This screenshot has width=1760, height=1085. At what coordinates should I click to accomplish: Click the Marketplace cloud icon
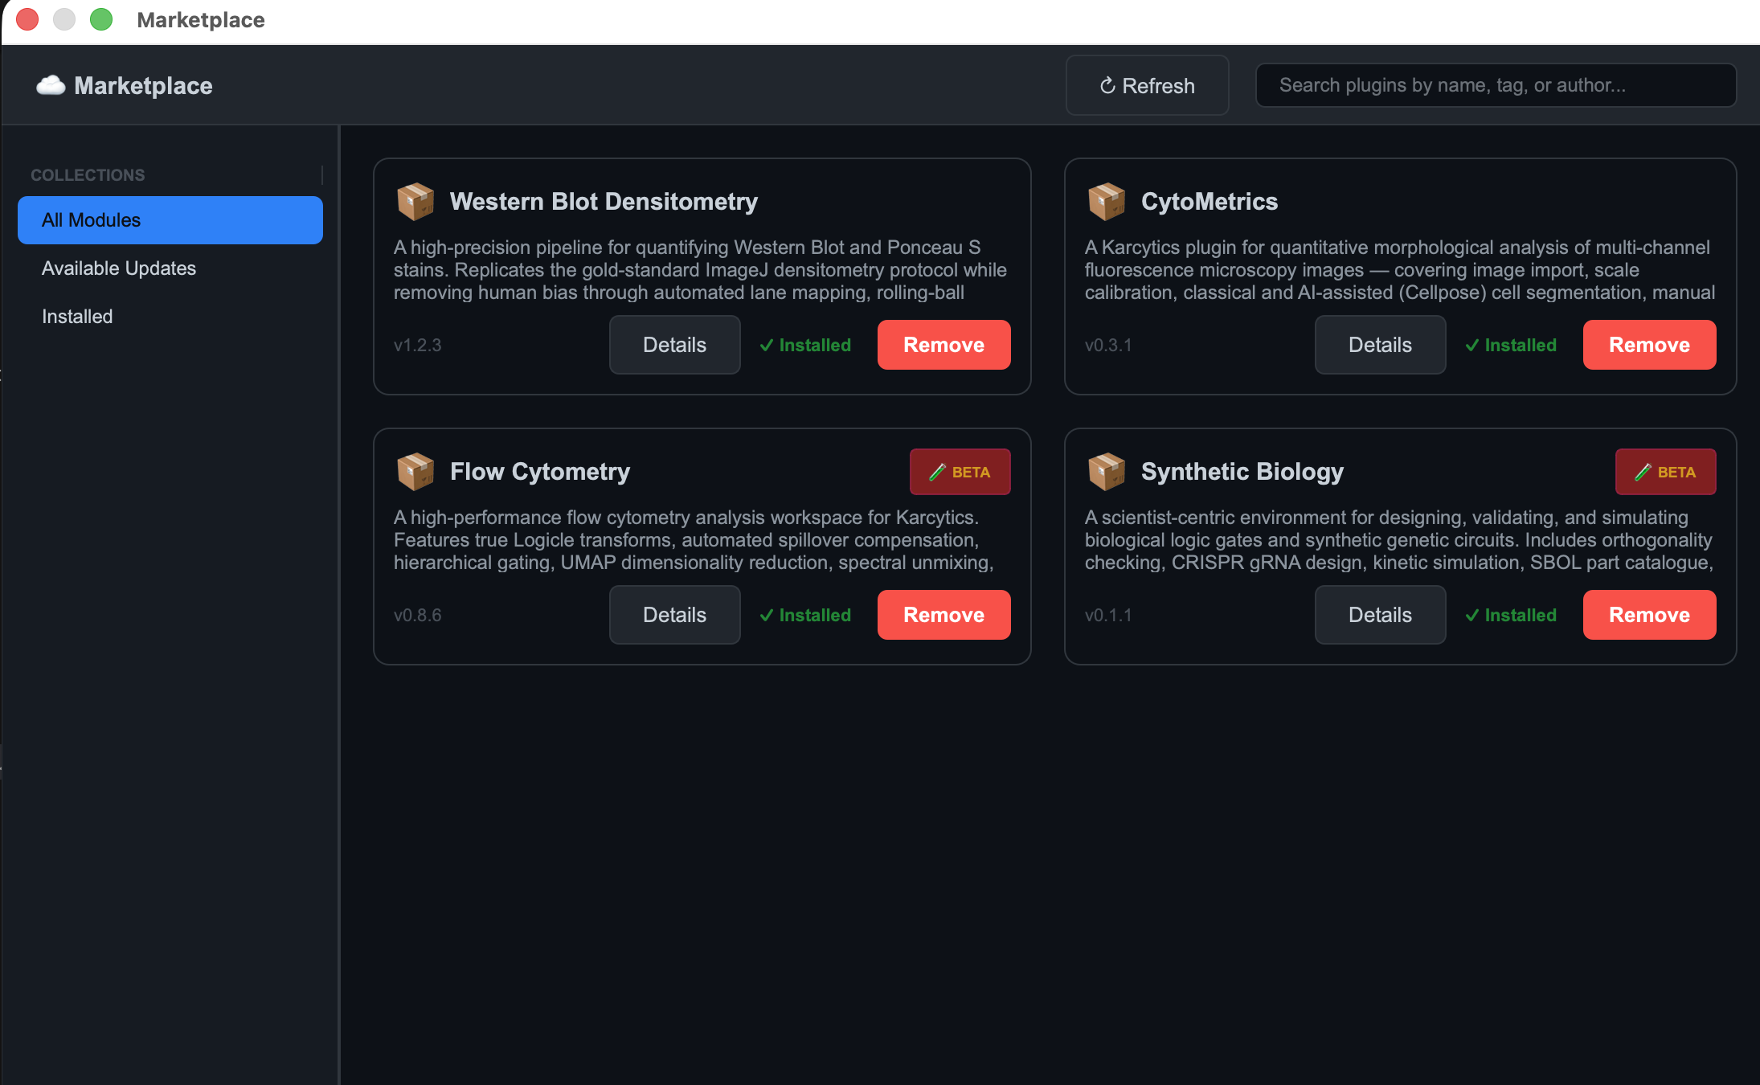click(x=51, y=85)
